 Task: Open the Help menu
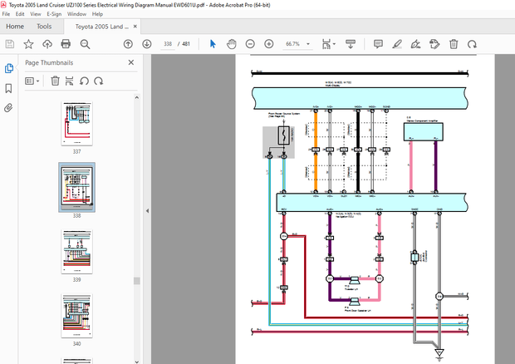click(x=97, y=14)
